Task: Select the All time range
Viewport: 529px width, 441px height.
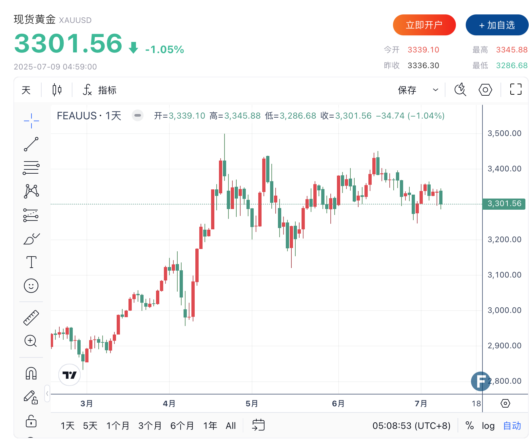Action: [x=231, y=426]
